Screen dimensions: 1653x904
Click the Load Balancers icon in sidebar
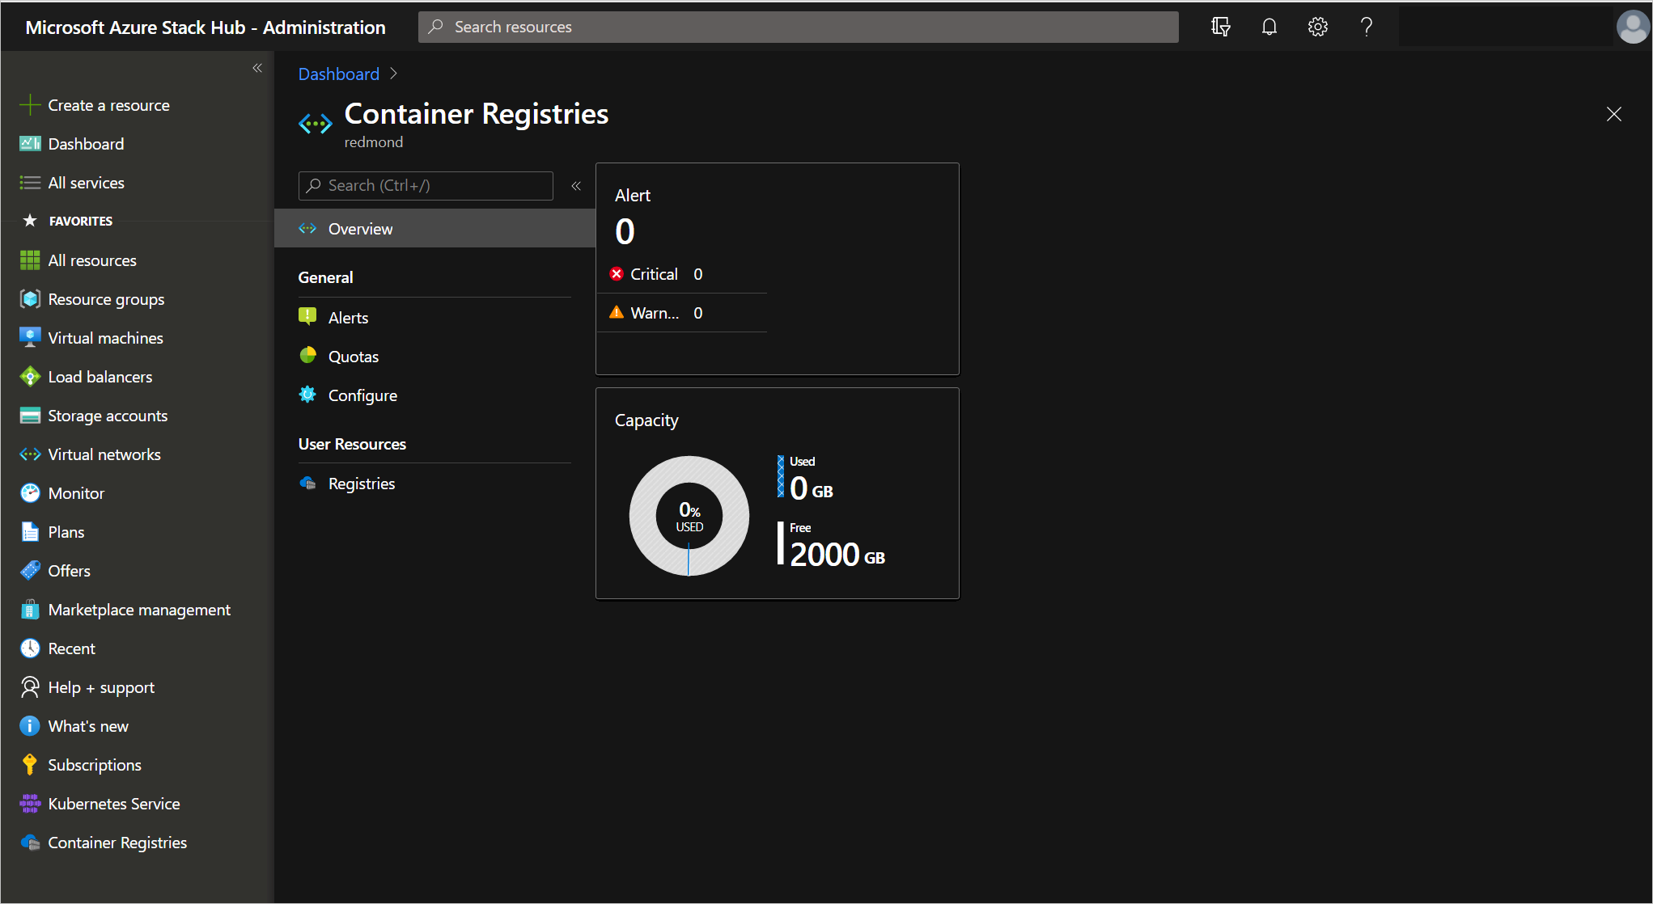pos(30,376)
